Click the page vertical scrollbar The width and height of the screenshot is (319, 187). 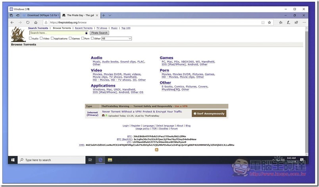coord(307,92)
